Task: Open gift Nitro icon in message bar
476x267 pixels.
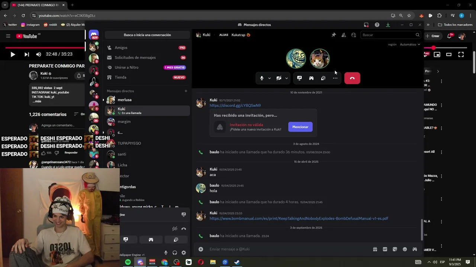Action: click(375, 249)
